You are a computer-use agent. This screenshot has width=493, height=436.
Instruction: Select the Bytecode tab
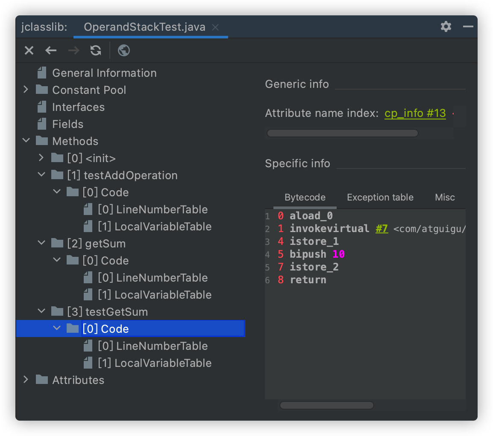tap(305, 198)
